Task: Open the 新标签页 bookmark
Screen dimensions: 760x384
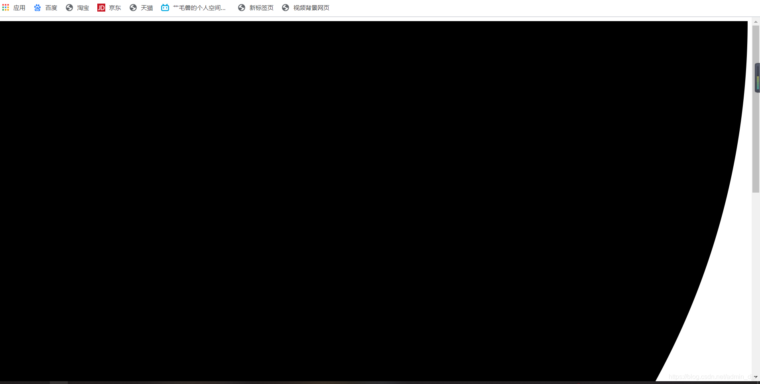Action: (x=262, y=8)
